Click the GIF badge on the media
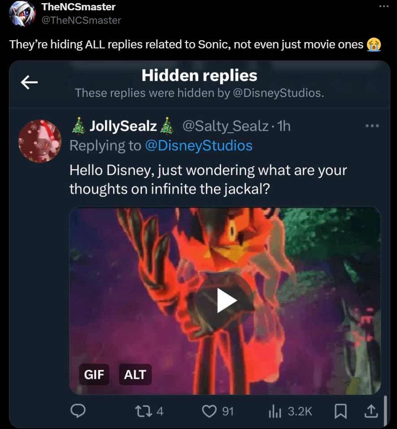Screen dimensions: 397x429 click(x=94, y=374)
